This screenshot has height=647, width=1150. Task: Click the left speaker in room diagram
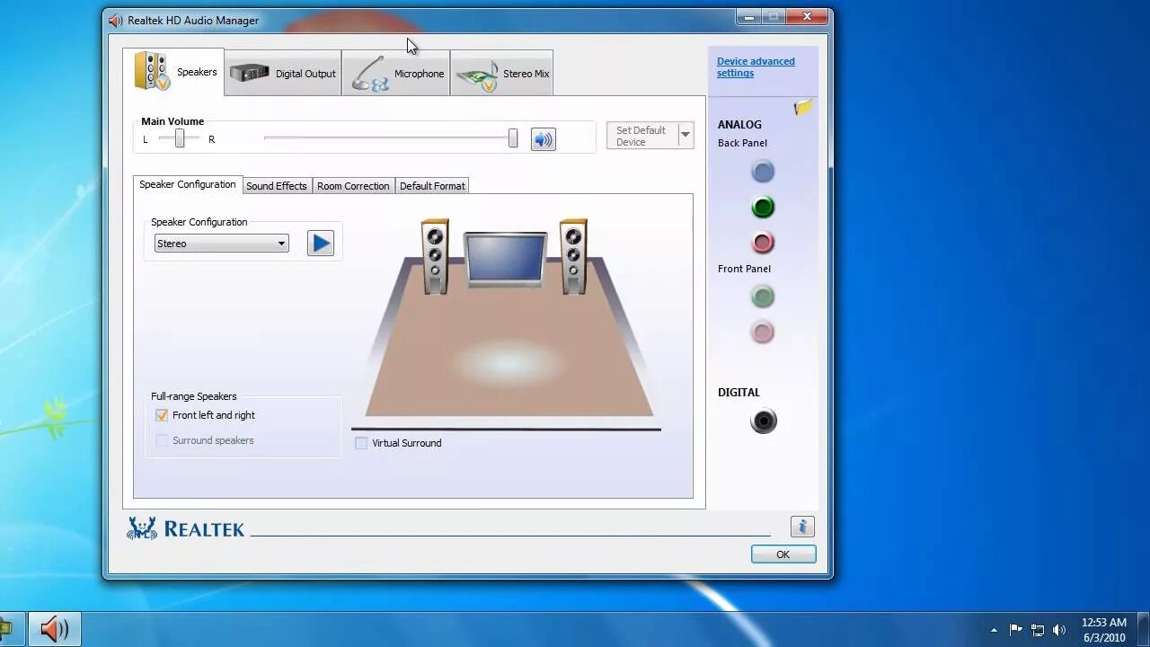[435, 256]
